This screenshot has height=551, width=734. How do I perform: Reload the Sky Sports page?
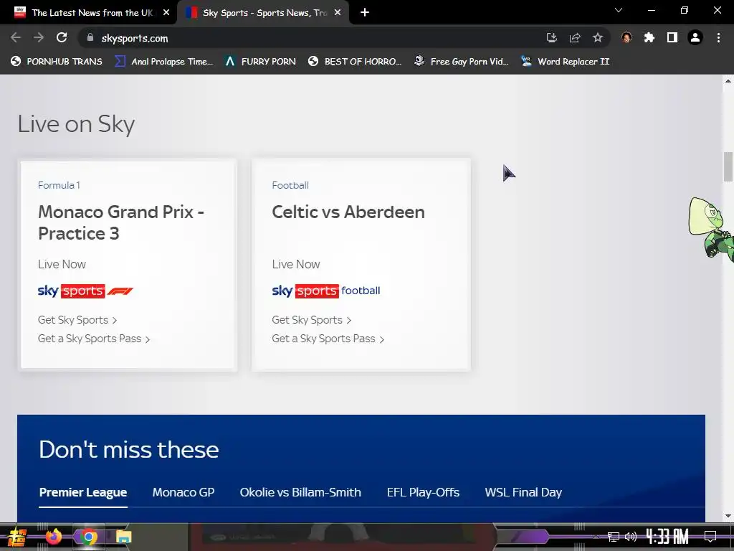point(62,38)
